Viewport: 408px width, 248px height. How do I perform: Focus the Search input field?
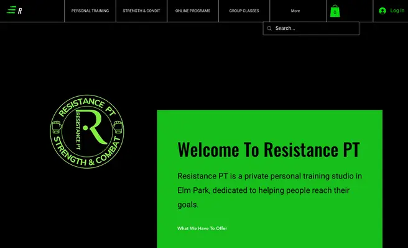[311, 29]
